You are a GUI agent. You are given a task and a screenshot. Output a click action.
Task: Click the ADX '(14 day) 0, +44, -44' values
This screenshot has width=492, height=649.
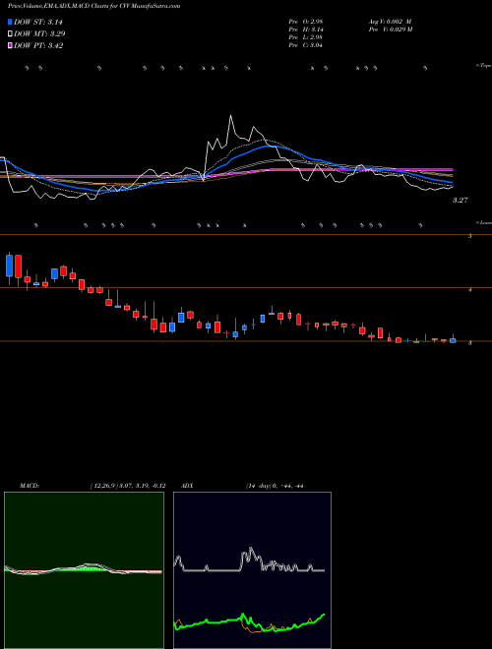275,486
